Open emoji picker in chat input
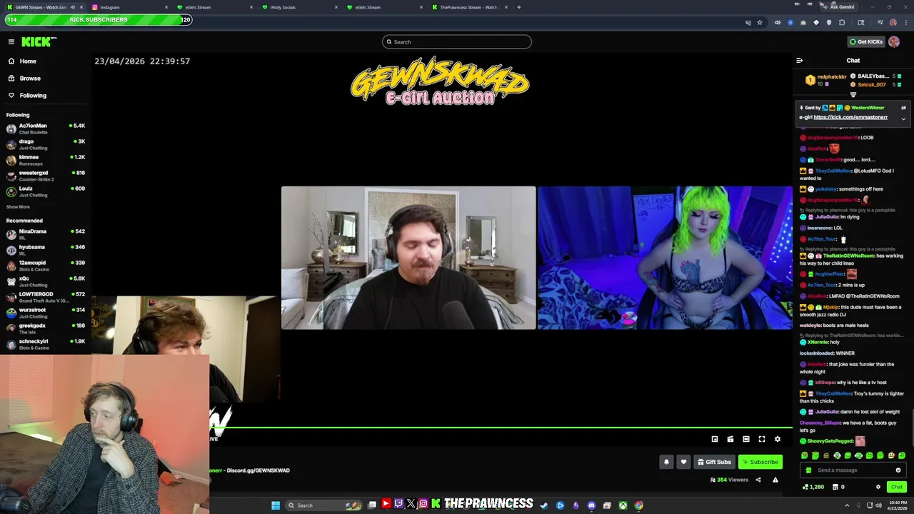 coord(898,470)
